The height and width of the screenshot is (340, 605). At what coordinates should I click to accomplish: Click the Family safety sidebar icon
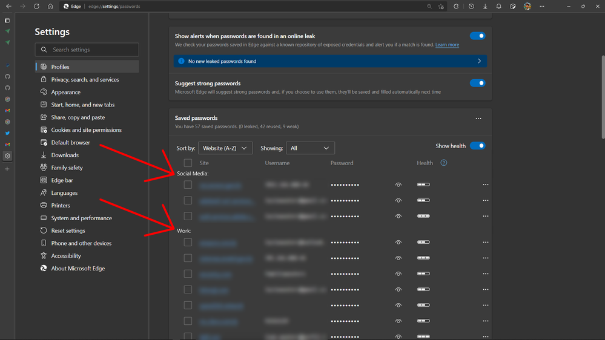point(44,168)
